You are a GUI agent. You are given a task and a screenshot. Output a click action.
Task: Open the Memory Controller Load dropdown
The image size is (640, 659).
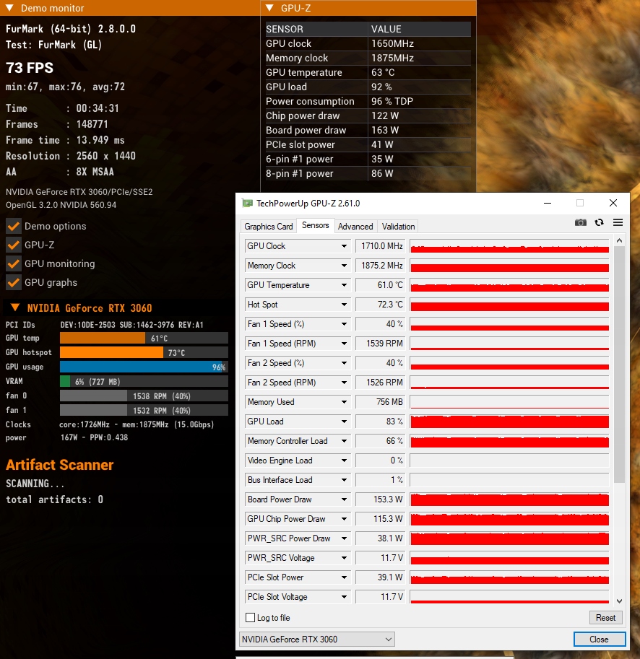click(x=344, y=441)
